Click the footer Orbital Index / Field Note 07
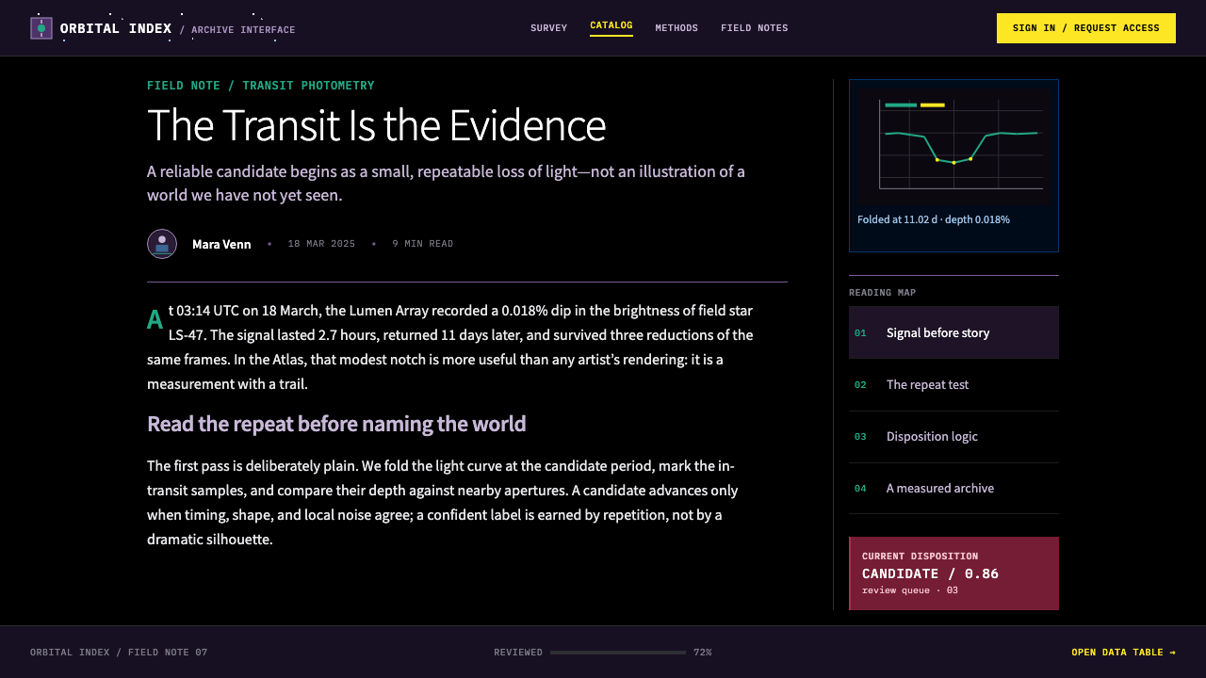 click(119, 653)
